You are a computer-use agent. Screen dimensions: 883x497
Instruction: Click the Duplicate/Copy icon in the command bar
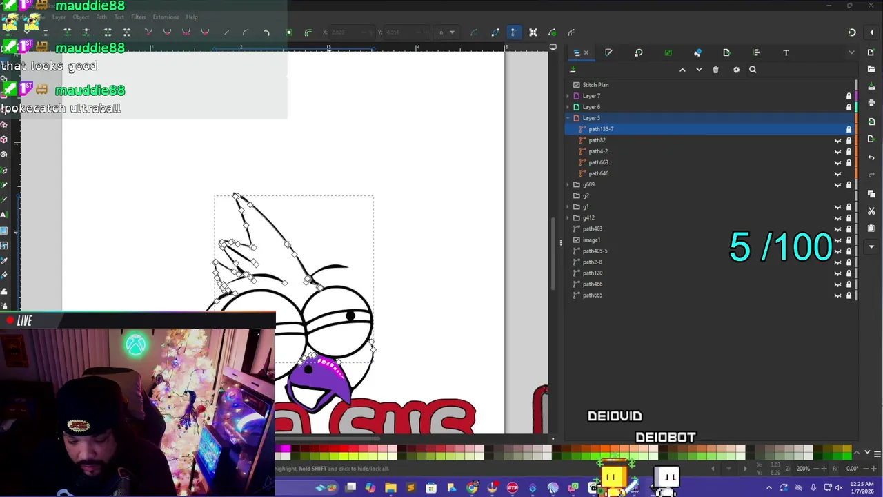pos(871,194)
